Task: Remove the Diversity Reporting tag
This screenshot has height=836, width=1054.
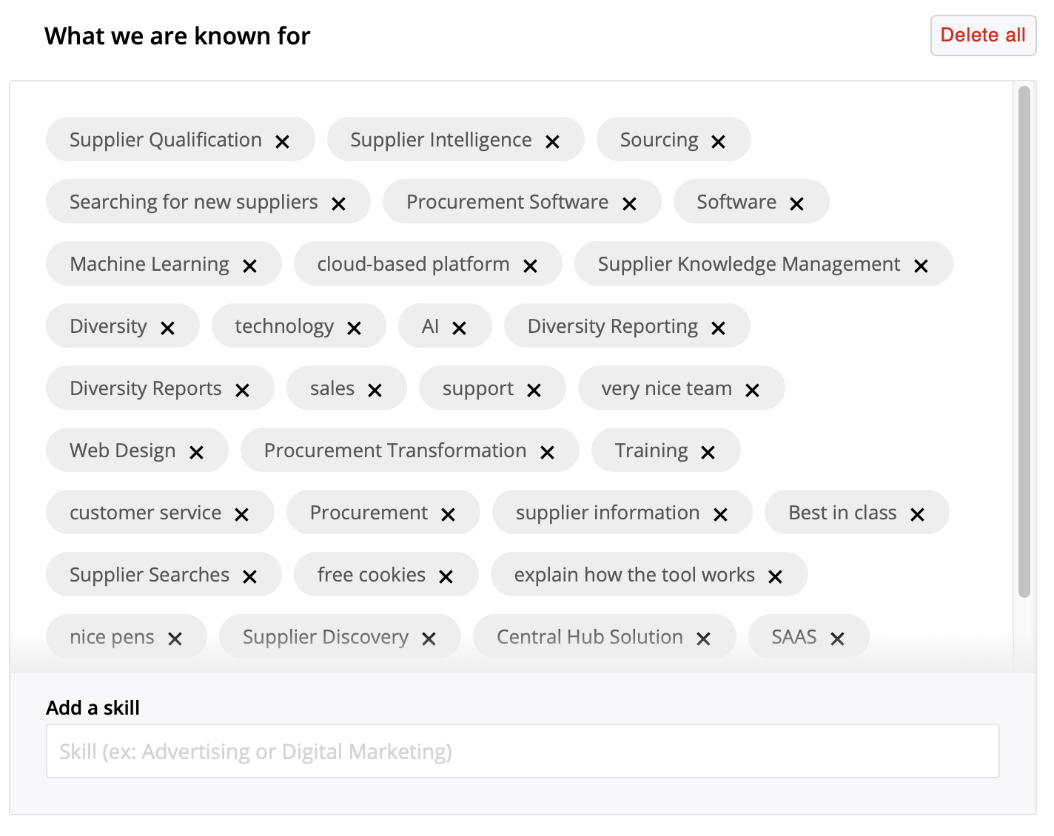Action: point(718,328)
